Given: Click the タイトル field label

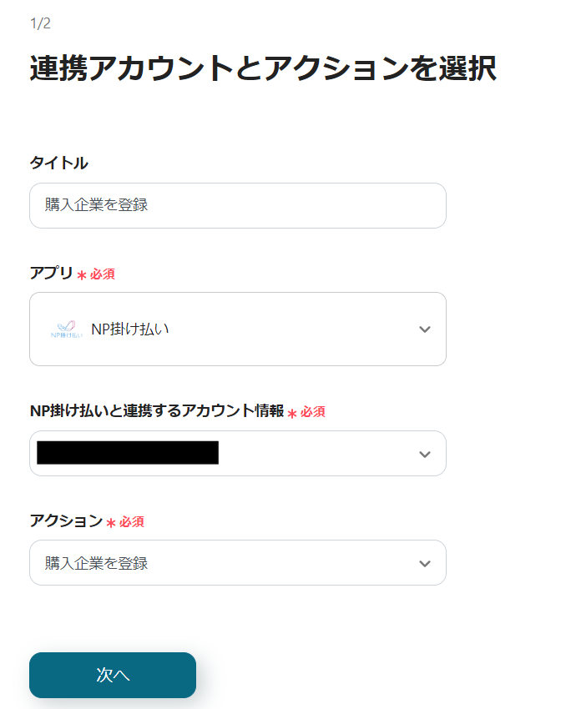Looking at the screenshot, I should (58, 163).
